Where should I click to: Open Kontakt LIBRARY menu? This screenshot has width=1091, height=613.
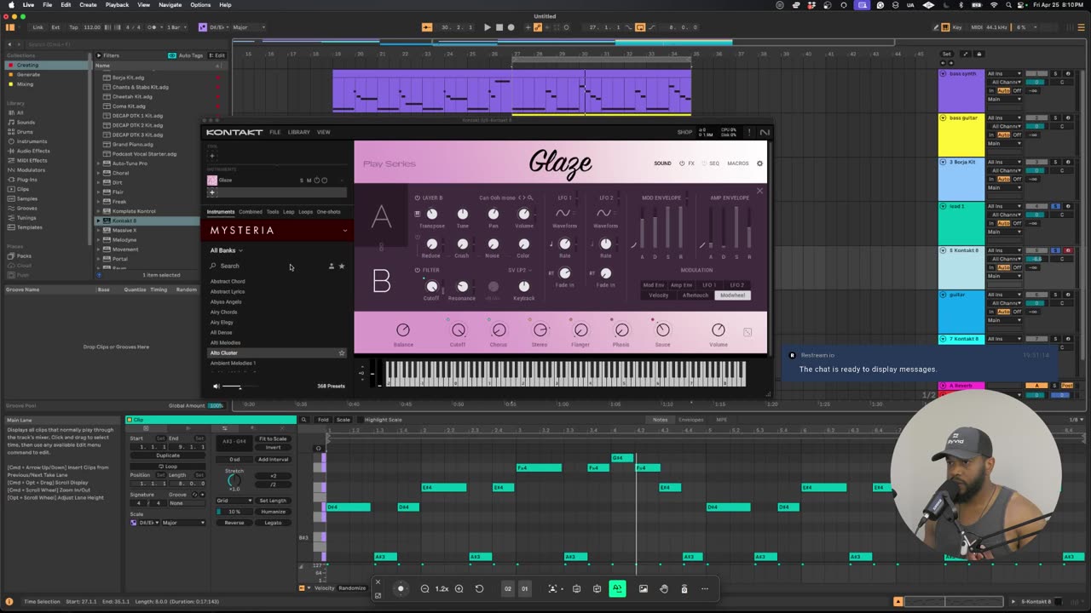[x=299, y=132]
